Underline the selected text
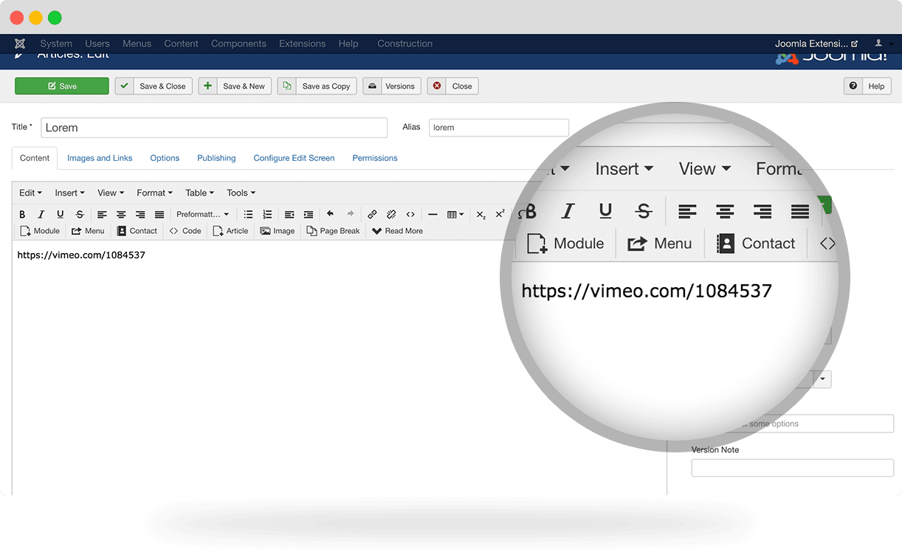This screenshot has height=552, width=902. point(61,215)
